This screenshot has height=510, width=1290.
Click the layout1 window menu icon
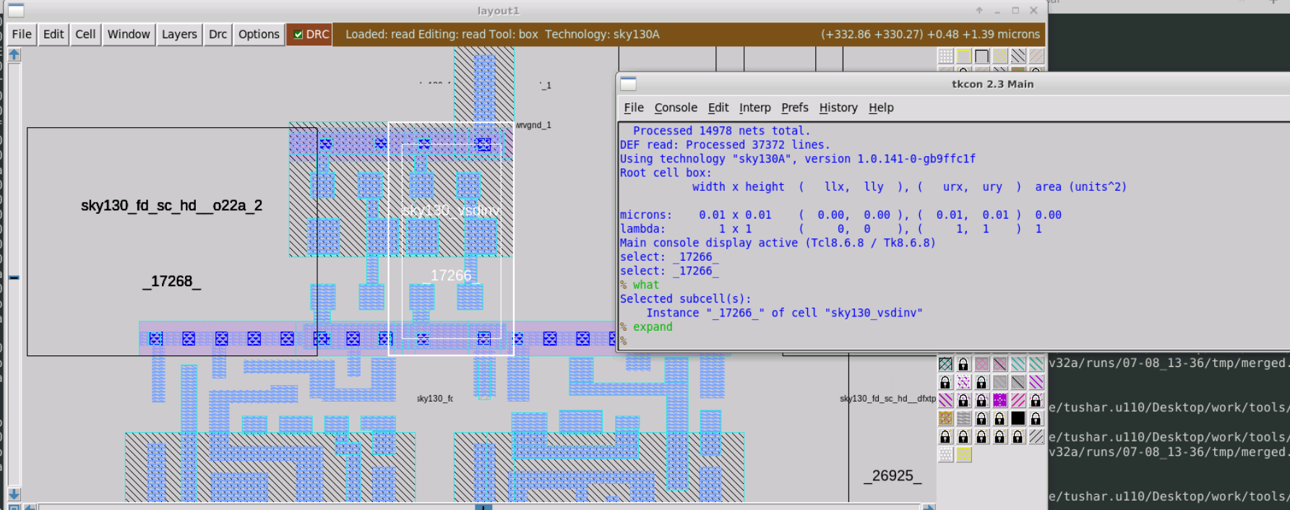click(x=16, y=10)
